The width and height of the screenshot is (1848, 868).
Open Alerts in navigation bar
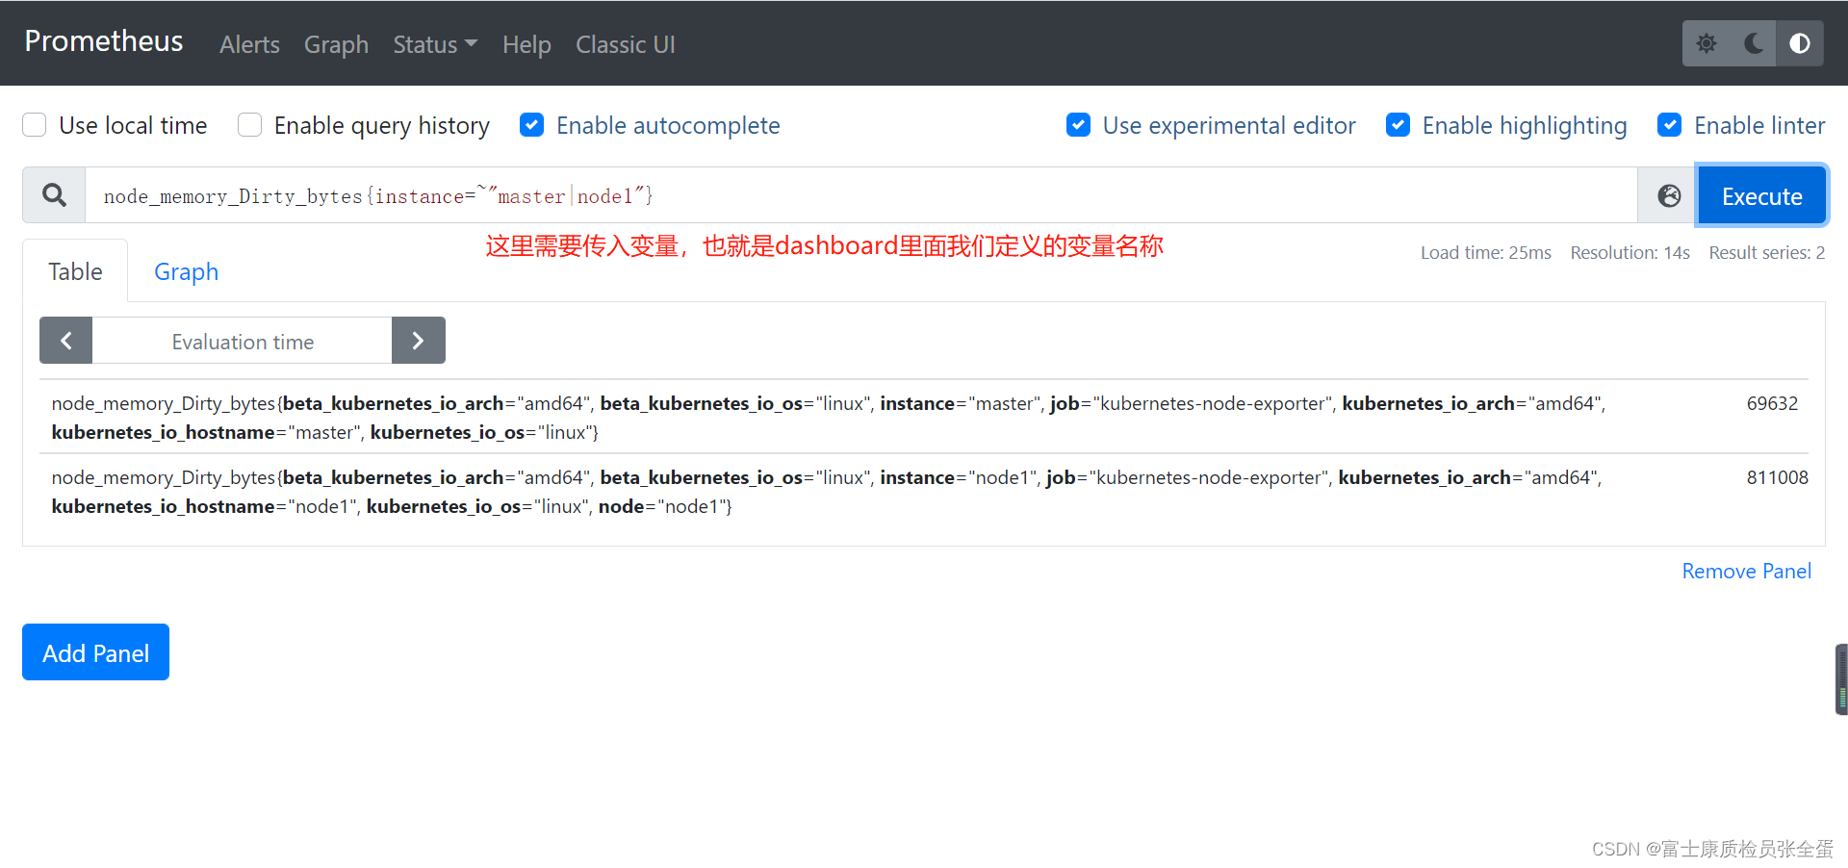pos(249,44)
